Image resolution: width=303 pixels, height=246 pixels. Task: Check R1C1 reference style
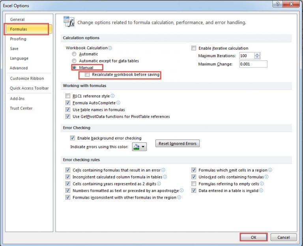point(68,96)
